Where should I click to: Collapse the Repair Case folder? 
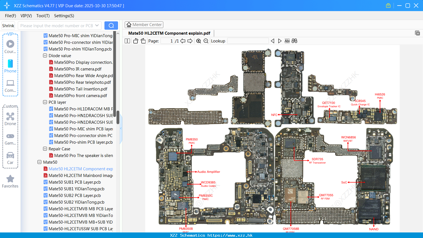[45, 149]
